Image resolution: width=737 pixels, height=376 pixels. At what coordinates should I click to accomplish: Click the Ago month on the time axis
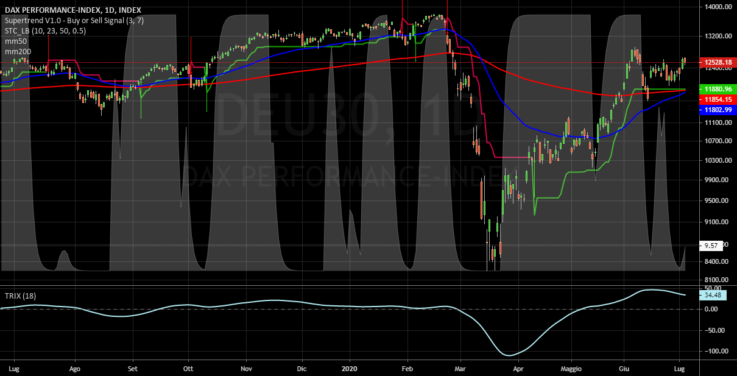(x=76, y=369)
